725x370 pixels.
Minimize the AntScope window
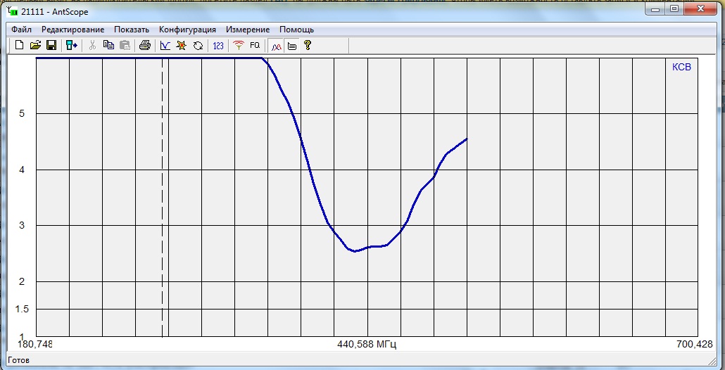[655, 8]
